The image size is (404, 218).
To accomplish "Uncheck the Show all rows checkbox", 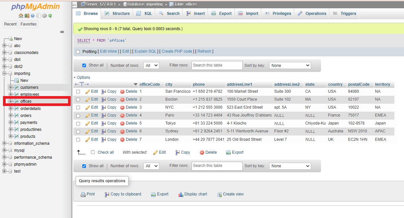I will pyautogui.click(x=84, y=65).
